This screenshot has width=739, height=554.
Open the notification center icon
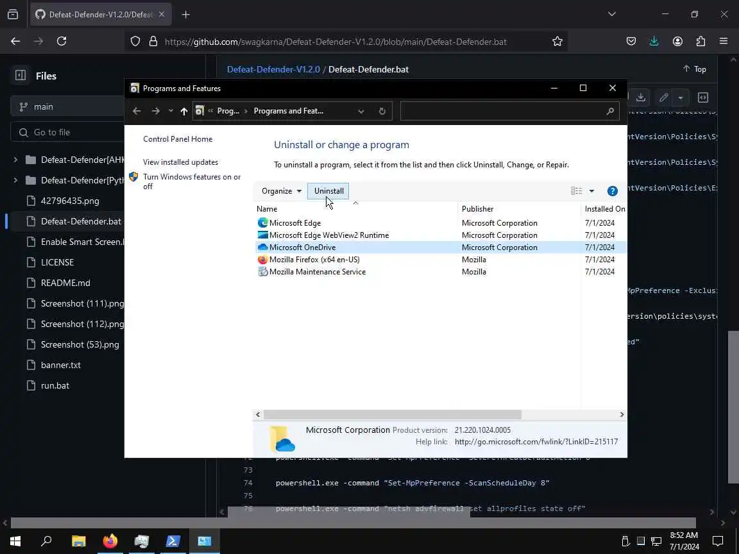tap(718, 541)
